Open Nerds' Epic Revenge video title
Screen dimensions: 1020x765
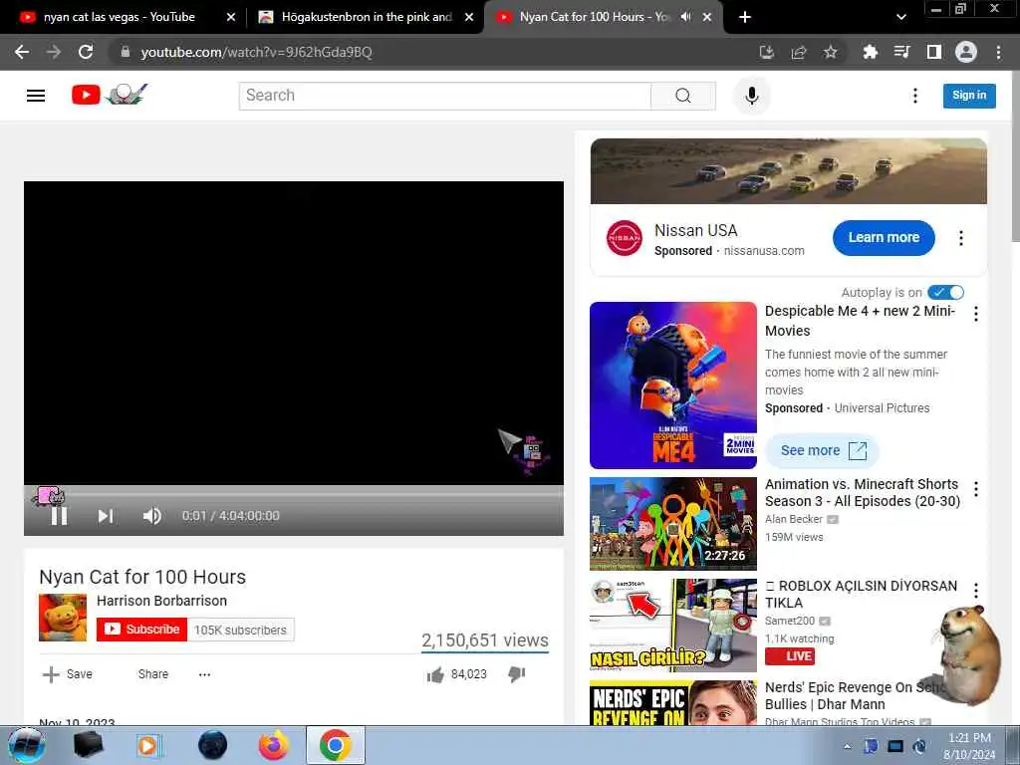pyautogui.click(x=856, y=696)
